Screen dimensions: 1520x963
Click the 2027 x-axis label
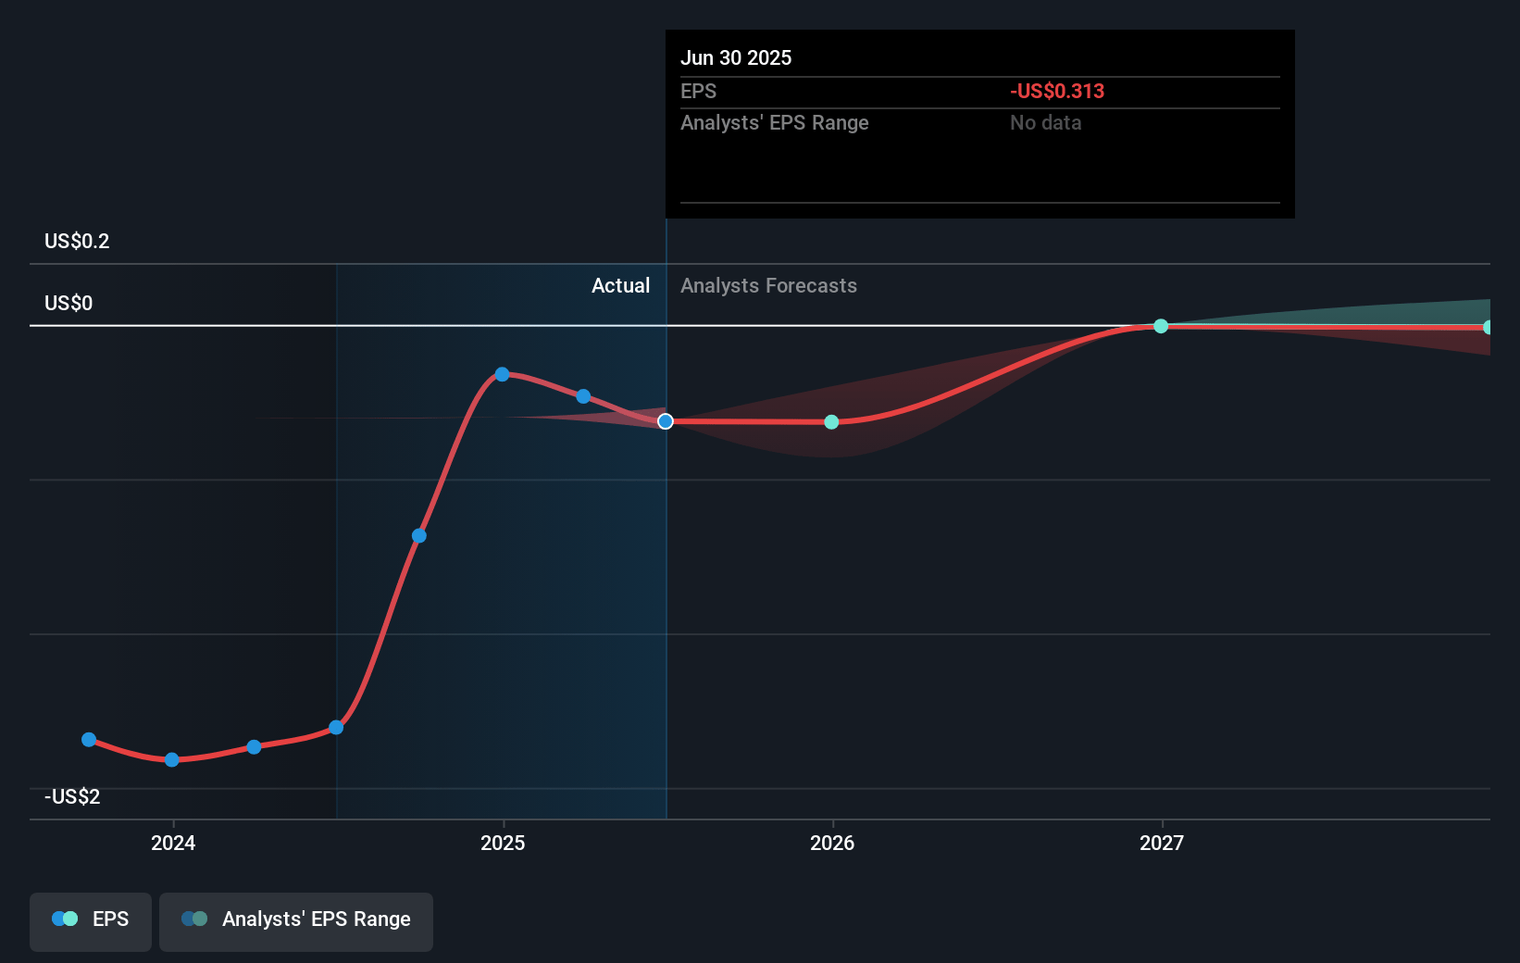click(x=1161, y=843)
